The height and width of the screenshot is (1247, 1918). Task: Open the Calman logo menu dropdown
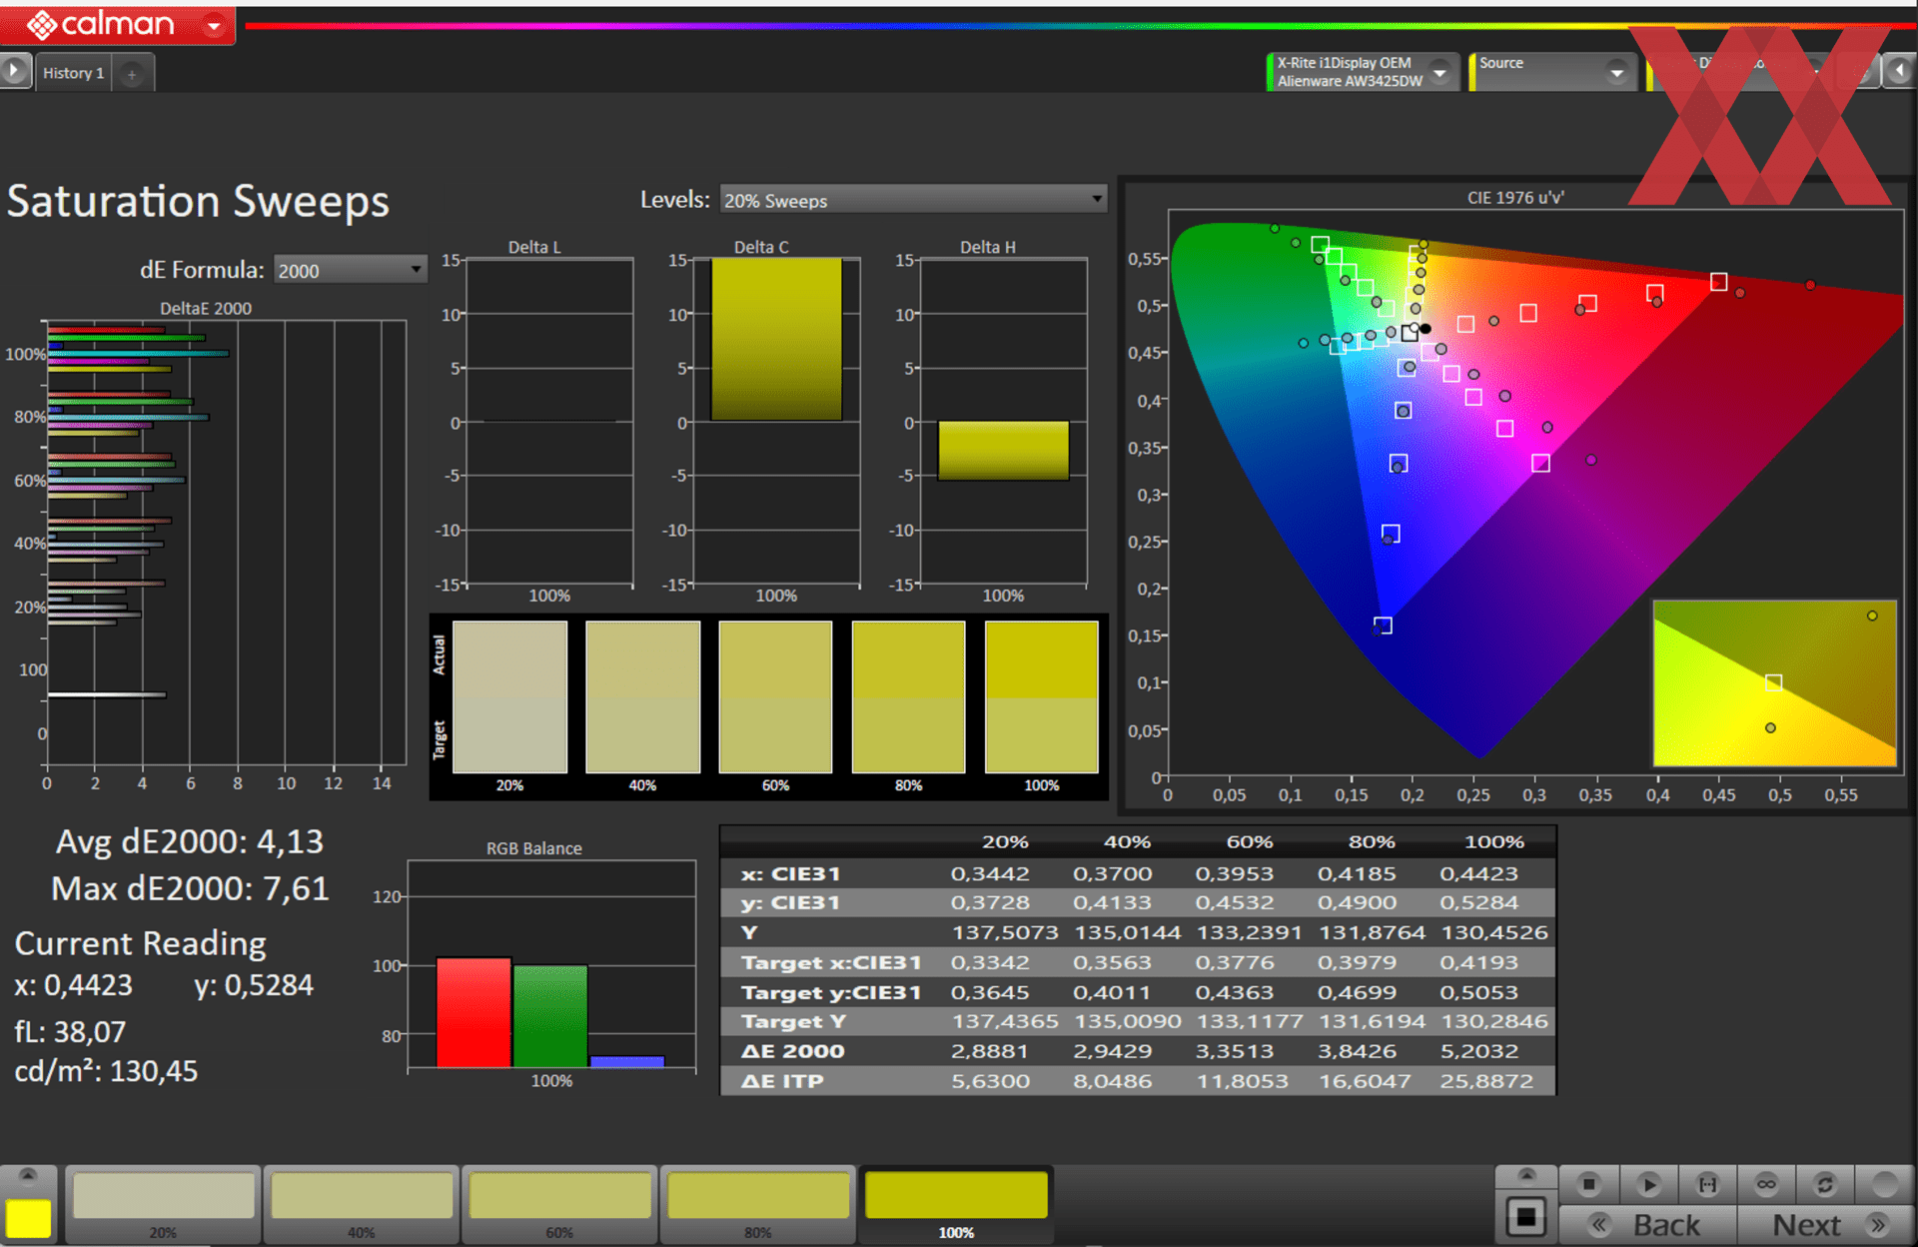(214, 26)
